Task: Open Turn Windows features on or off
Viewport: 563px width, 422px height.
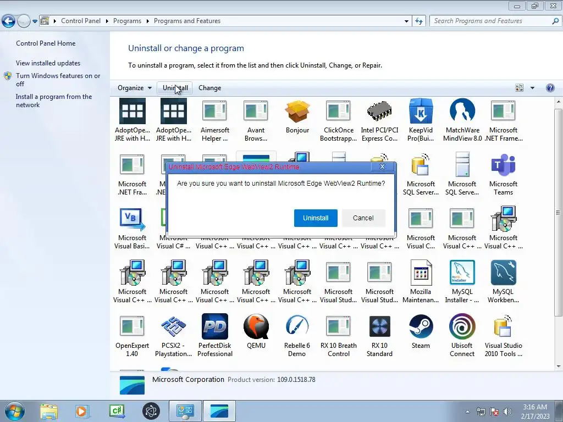Action: [58, 80]
